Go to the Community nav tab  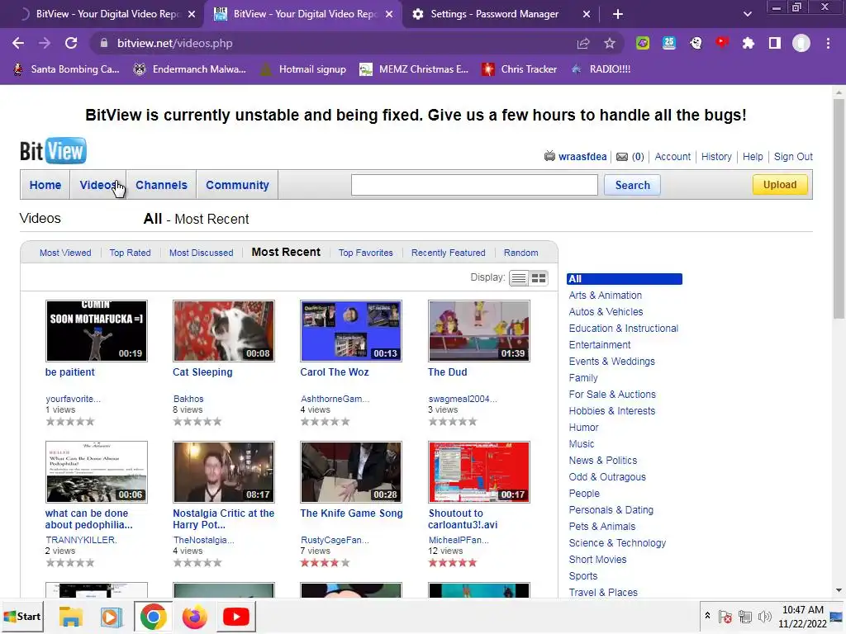pos(237,185)
